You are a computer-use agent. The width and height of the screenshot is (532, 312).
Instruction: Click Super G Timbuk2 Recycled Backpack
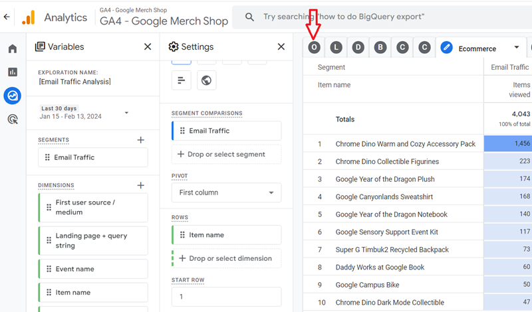tap(392, 250)
